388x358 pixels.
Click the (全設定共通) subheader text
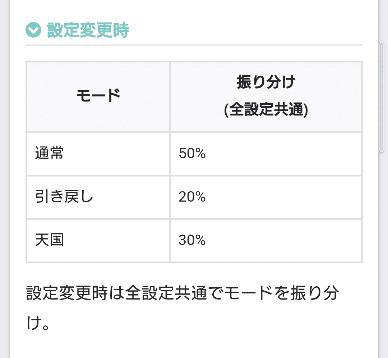point(266,109)
